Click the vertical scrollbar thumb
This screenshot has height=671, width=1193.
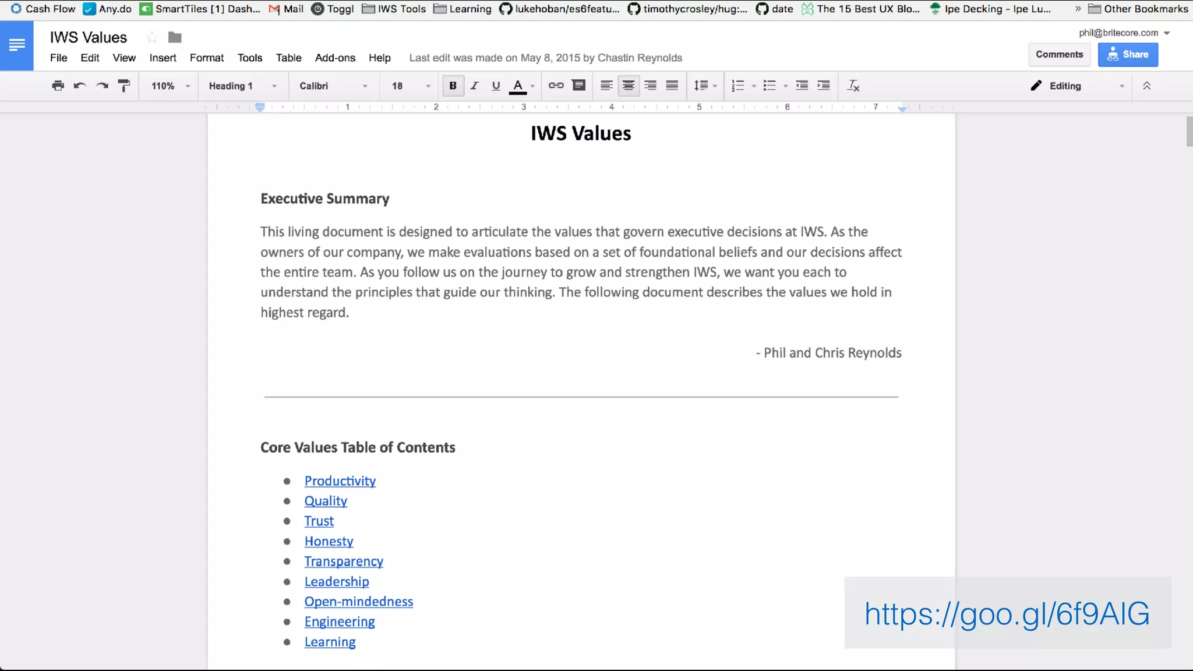point(1189,132)
